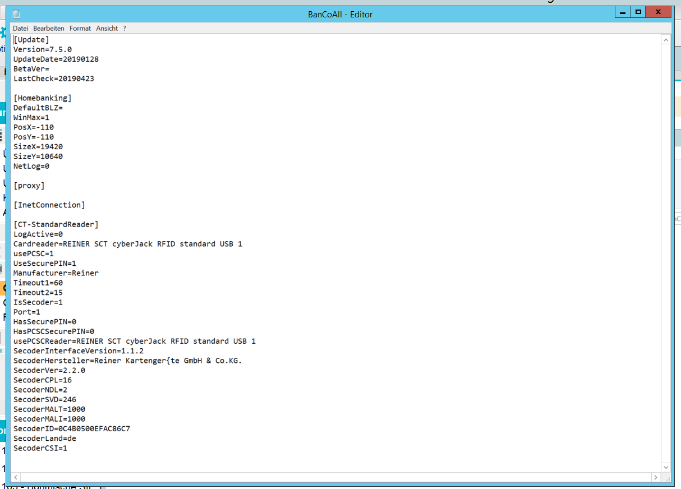681x489 pixels.
Task: Click the line Version=7.5.0
Action: point(43,49)
